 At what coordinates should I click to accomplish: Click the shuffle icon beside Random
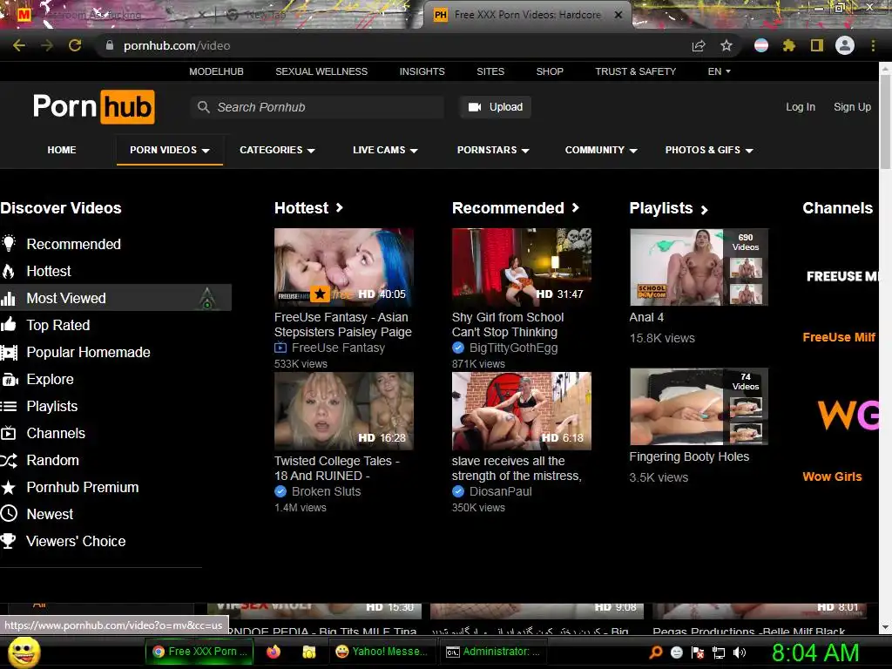[x=9, y=460]
